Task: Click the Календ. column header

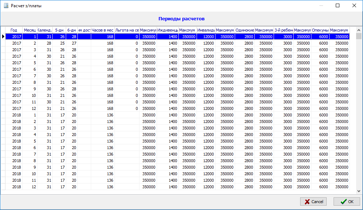Action: [45, 30]
